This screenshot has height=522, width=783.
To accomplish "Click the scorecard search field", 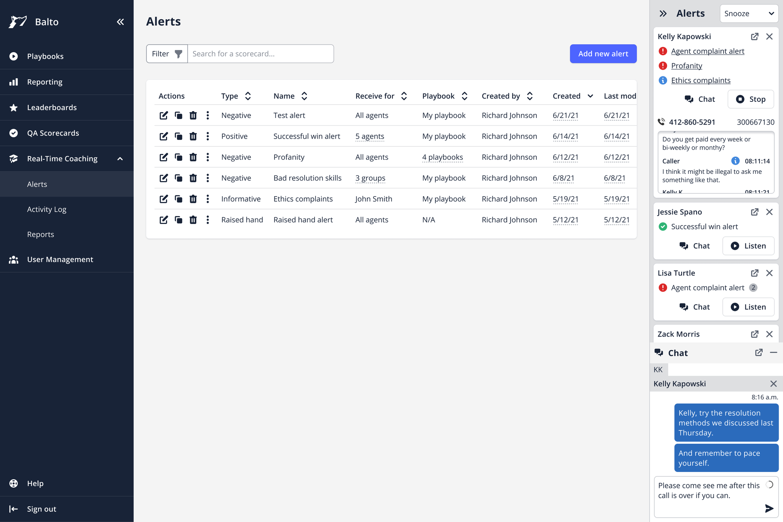I will pos(260,54).
